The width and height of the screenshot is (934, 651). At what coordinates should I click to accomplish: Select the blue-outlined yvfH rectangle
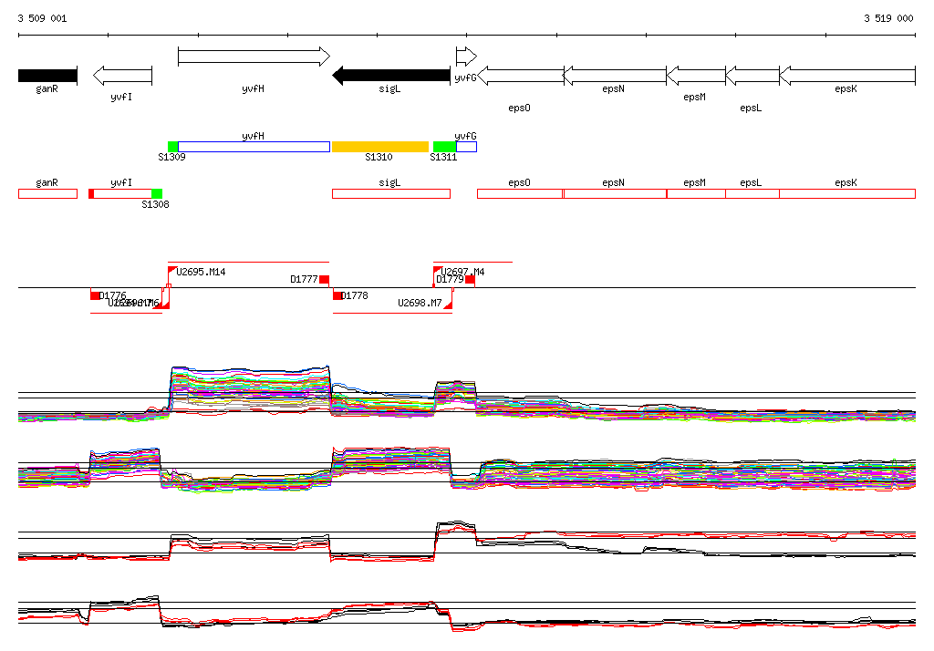click(254, 147)
